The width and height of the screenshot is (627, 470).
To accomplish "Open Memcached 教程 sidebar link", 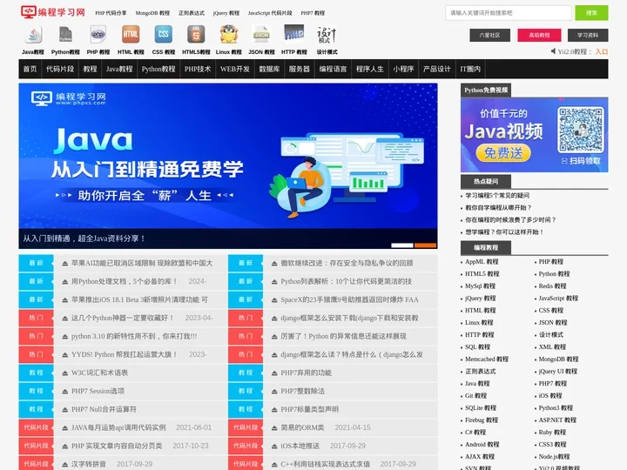I will (487, 359).
